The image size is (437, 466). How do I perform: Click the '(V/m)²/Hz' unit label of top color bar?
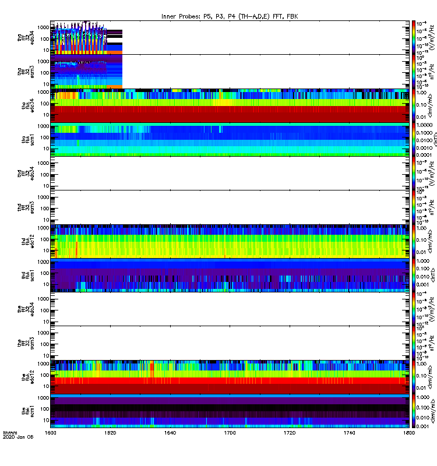(x=432, y=37)
